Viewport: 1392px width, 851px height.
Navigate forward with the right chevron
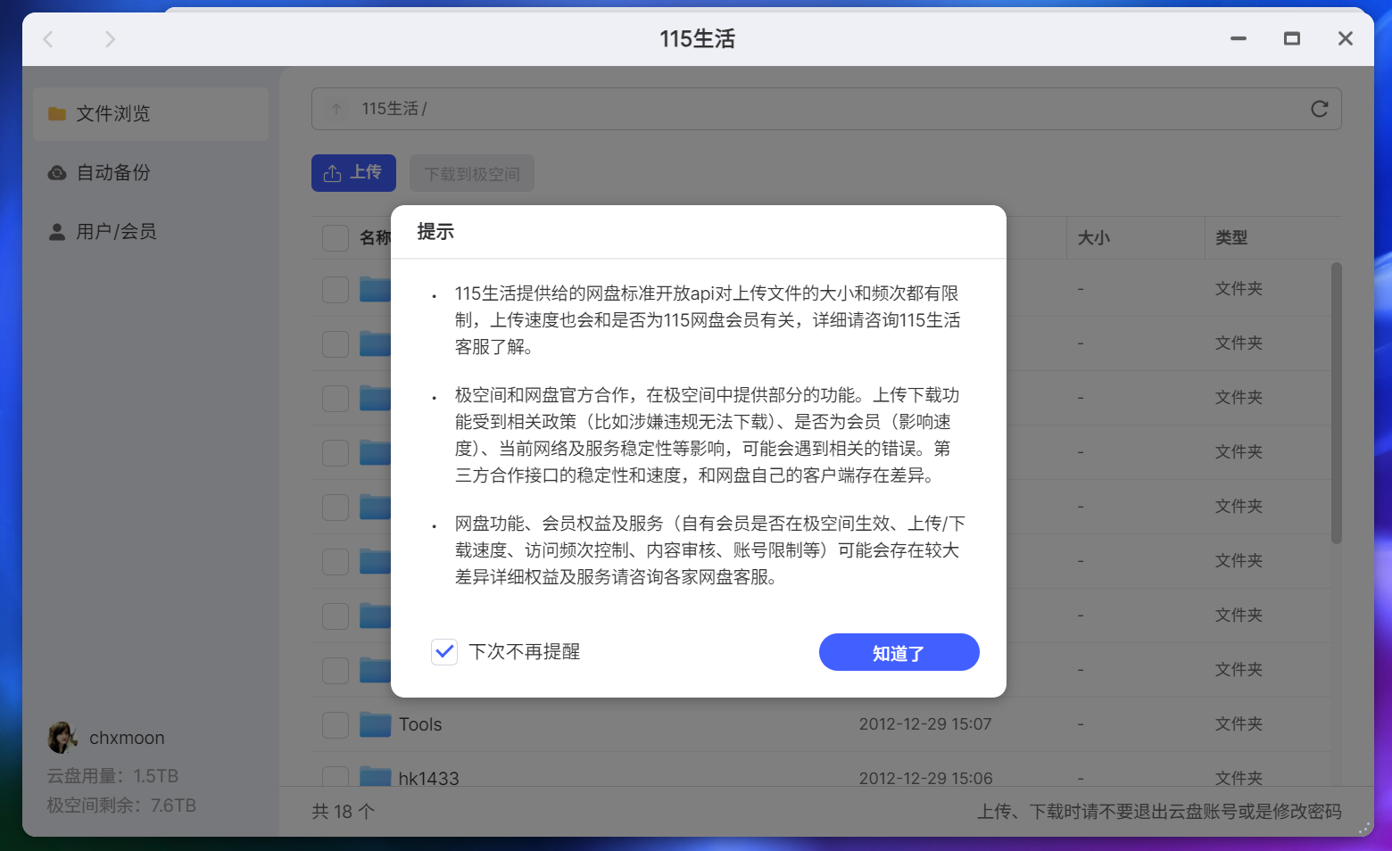pyautogui.click(x=110, y=38)
